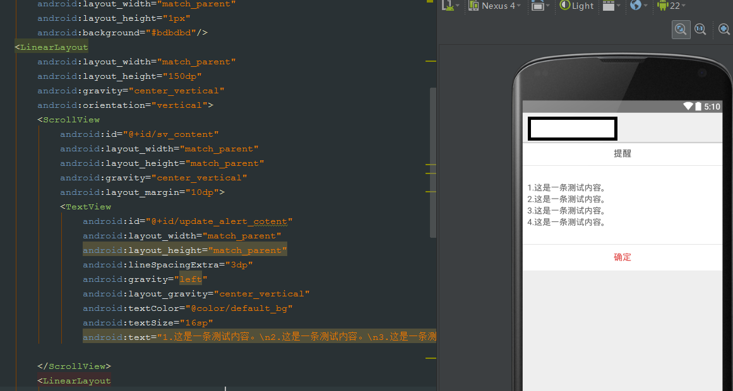The height and width of the screenshot is (391, 733).
Task: Click the android:lineSpacingExtra="3dp" line
Action: click(x=168, y=265)
